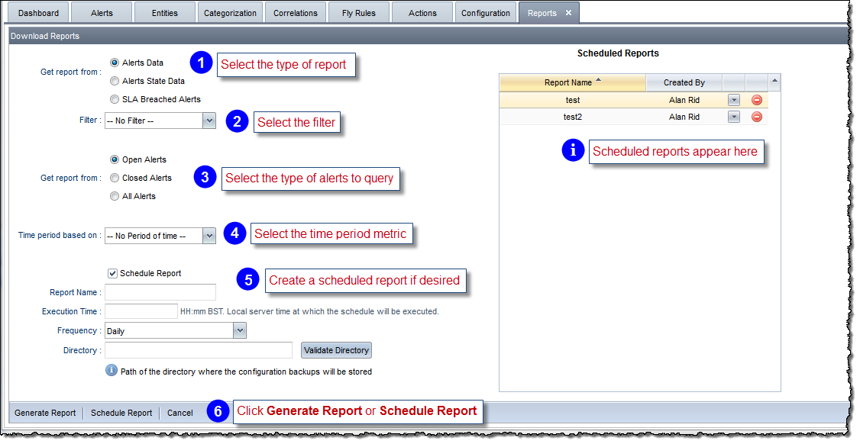Viewport: 860px width, 444px height.
Task: Click Generate Report in the bottom bar
Action: (45, 413)
